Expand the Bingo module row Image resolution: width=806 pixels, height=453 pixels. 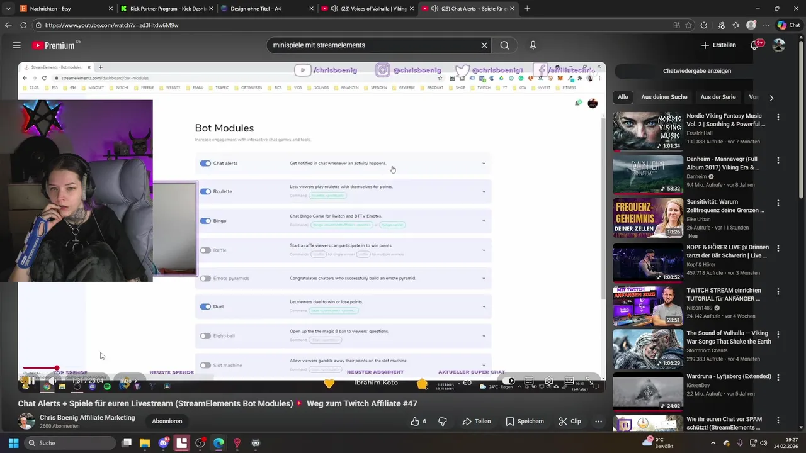(x=484, y=221)
